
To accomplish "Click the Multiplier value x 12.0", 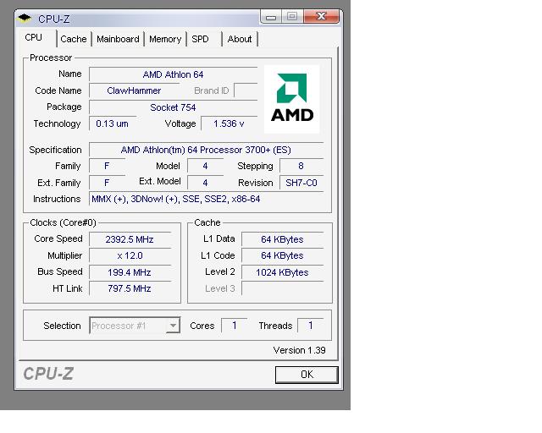I will 130,256.
